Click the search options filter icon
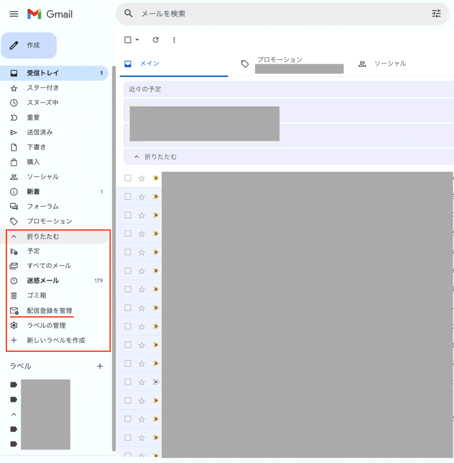 coord(436,14)
